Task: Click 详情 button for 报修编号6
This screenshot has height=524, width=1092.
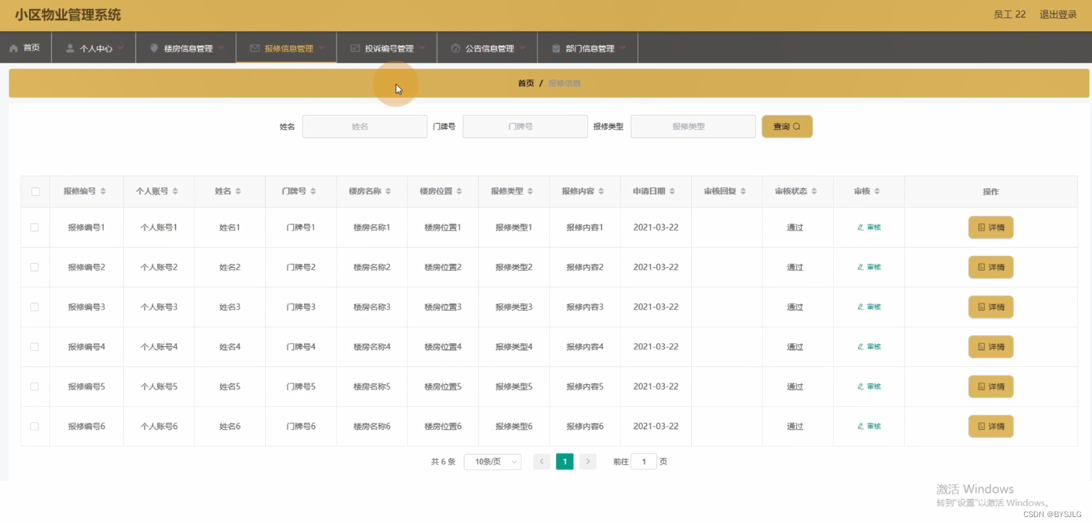Action: click(x=990, y=426)
